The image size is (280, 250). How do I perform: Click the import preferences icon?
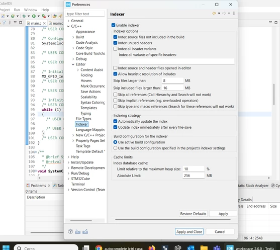(78, 231)
